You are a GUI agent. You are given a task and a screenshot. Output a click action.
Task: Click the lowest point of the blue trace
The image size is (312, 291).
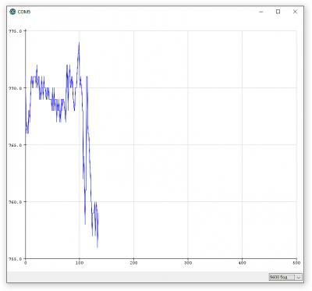tap(97, 247)
